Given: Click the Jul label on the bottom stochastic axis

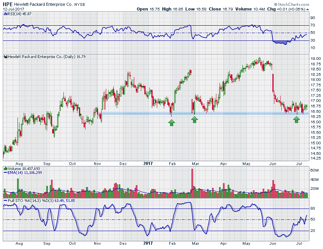Looking at the screenshot, I should point(299,244).
